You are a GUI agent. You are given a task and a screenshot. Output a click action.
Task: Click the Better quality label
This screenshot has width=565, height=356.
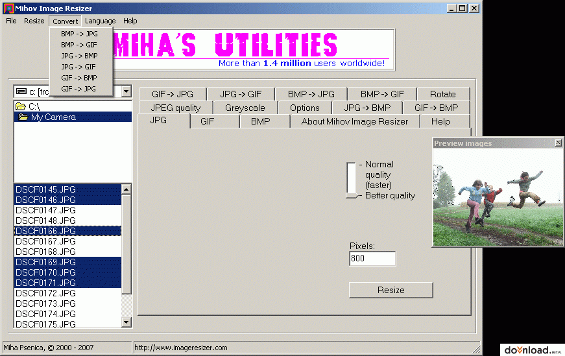(391, 196)
